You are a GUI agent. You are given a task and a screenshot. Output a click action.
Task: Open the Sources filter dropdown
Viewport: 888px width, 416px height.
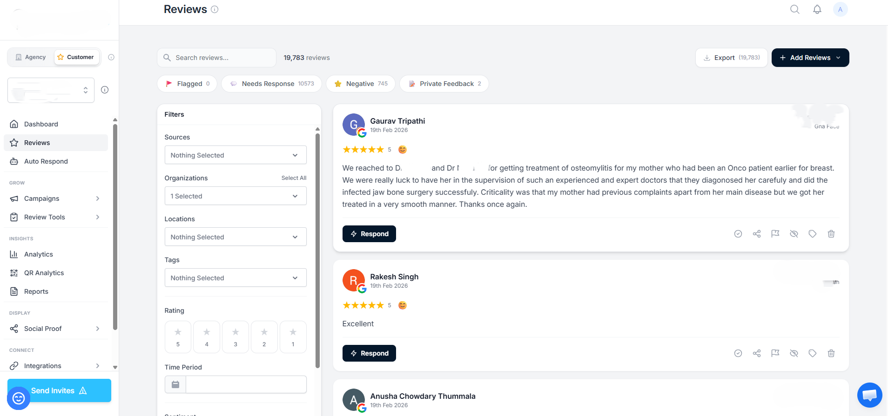coord(235,155)
